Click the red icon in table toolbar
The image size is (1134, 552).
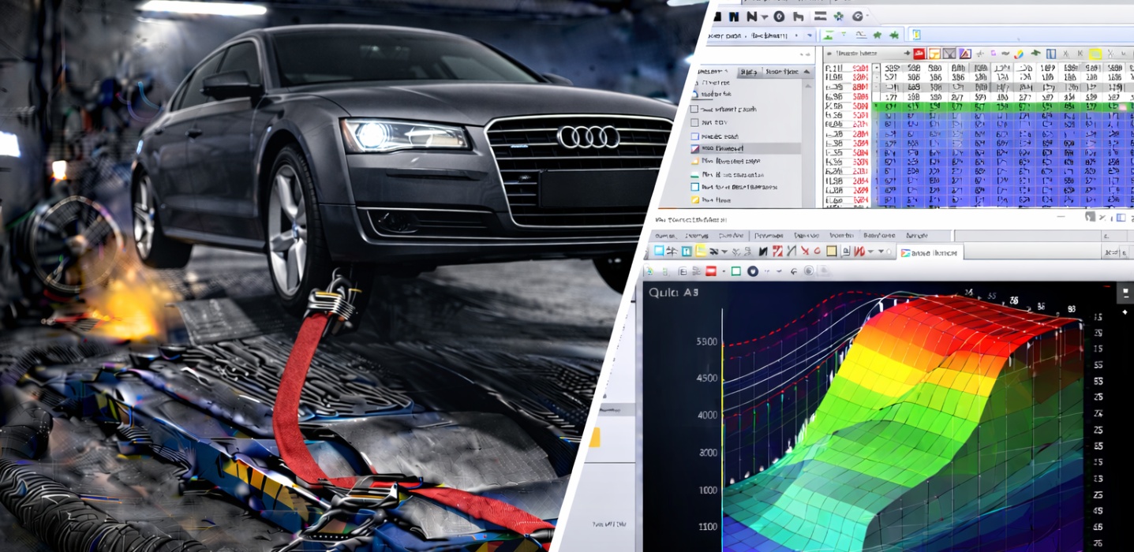pos(919,54)
